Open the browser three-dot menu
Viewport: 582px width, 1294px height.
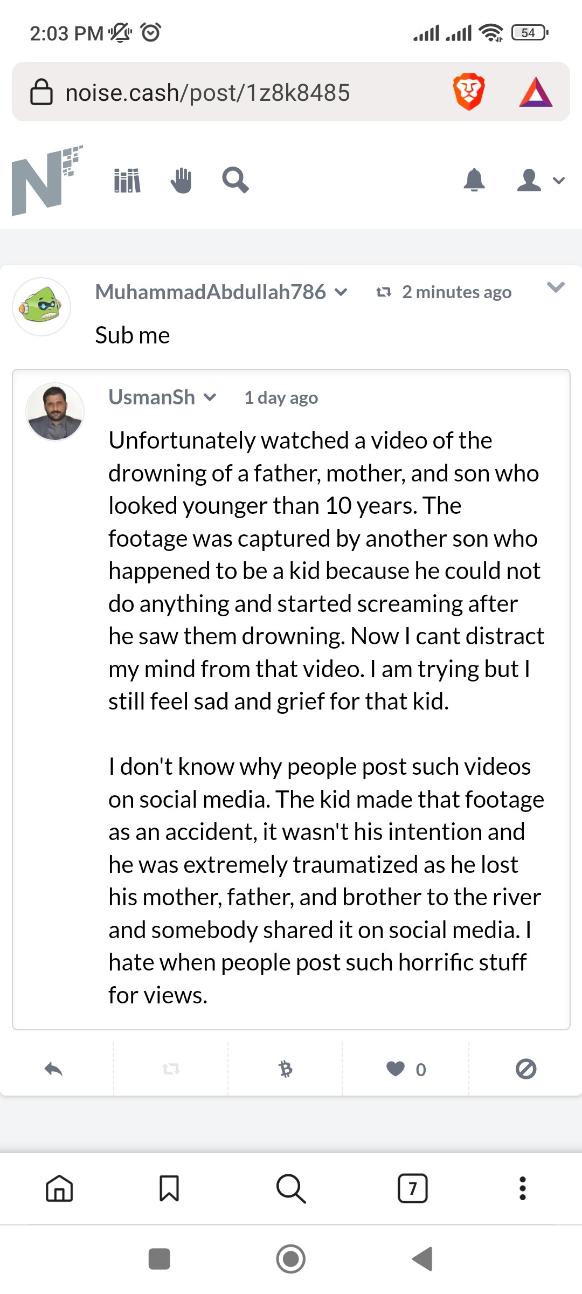(522, 1188)
